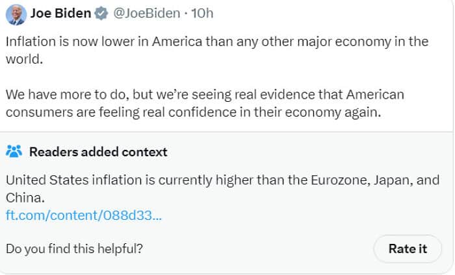This screenshot has width=455, height=275.
Task: Click the community note text about Eurozone
Action: [x=222, y=189]
